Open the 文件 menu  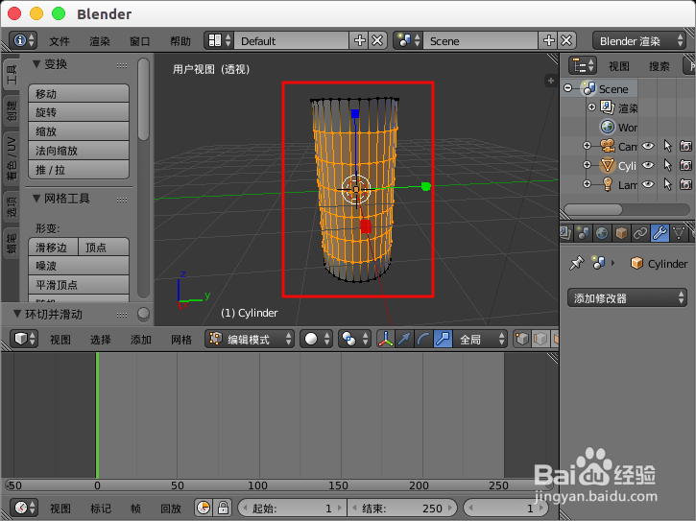tap(60, 41)
